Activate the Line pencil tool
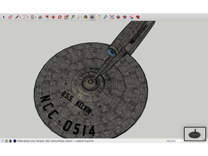Viewport: 208px width, 156px height. pyautogui.click(x=17, y=17)
